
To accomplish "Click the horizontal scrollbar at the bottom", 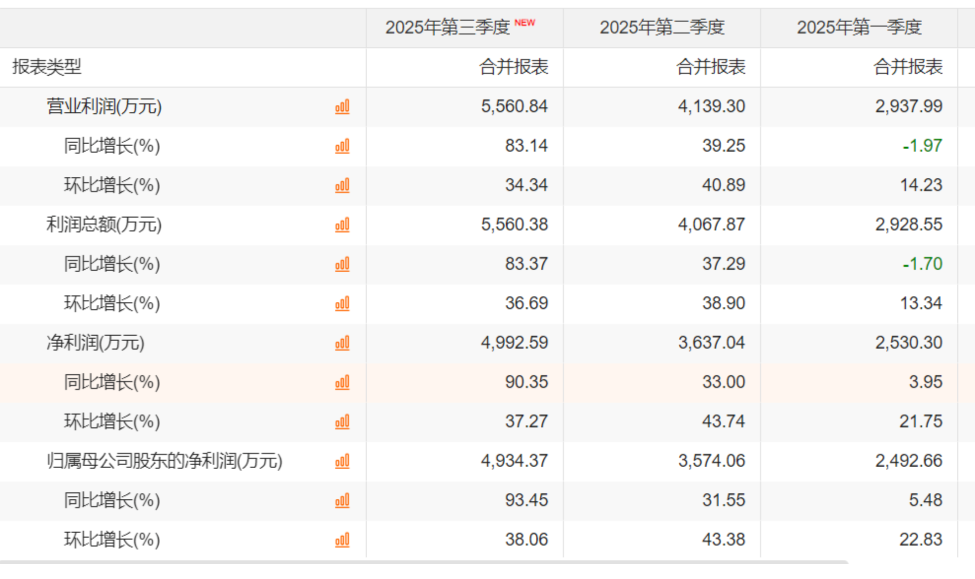I will [424, 562].
